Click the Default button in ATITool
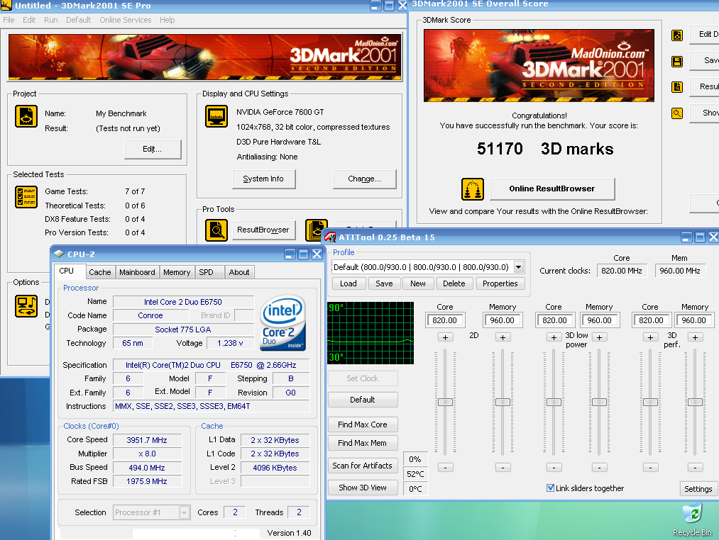719x540 pixels. 362,400
